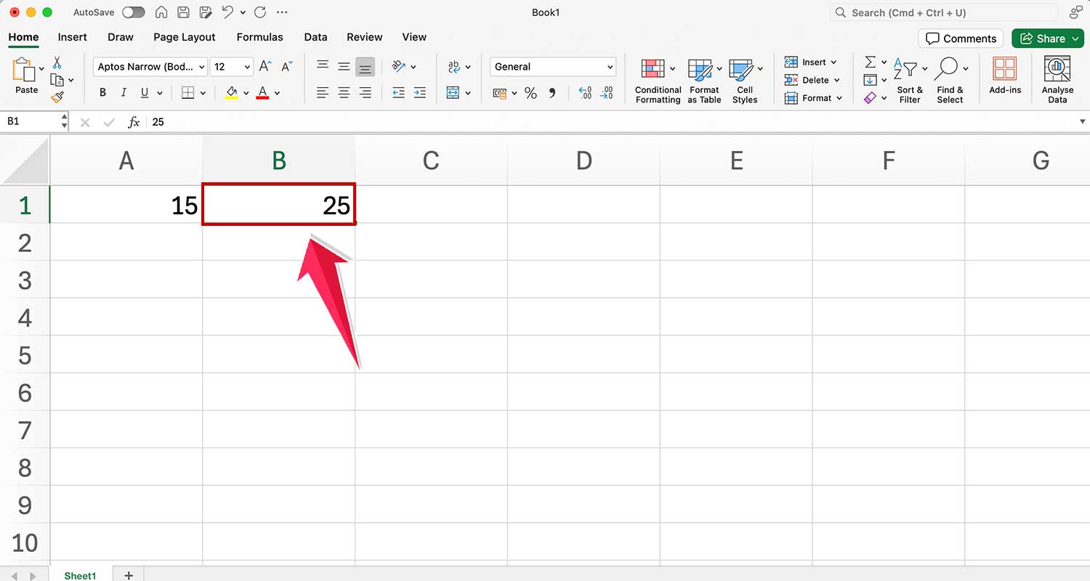Click the Share button
Image resolution: width=1090 pixels, height=581 pixels.
(x=1047, y=38)
